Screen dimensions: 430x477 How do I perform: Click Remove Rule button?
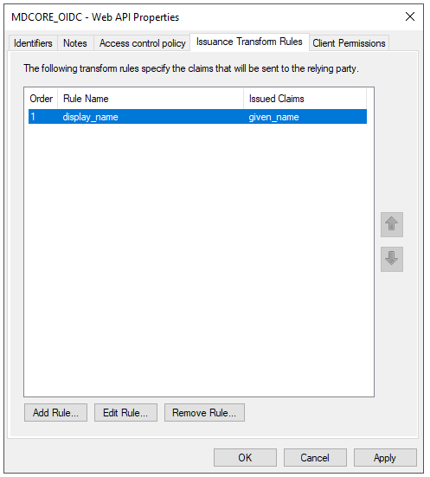click(x=204, y=413)
